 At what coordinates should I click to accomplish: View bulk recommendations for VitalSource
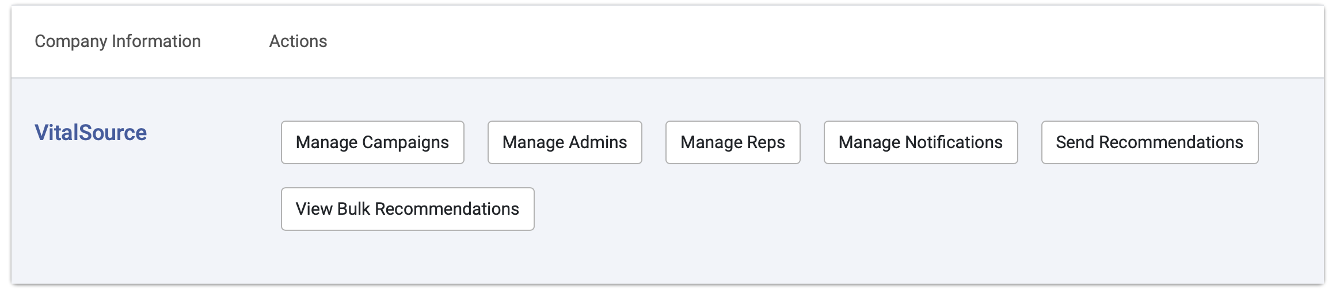pos(408,209)
